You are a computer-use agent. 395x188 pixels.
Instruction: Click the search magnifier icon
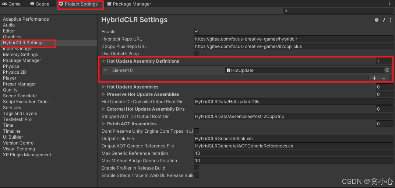(x=286, y=11)
